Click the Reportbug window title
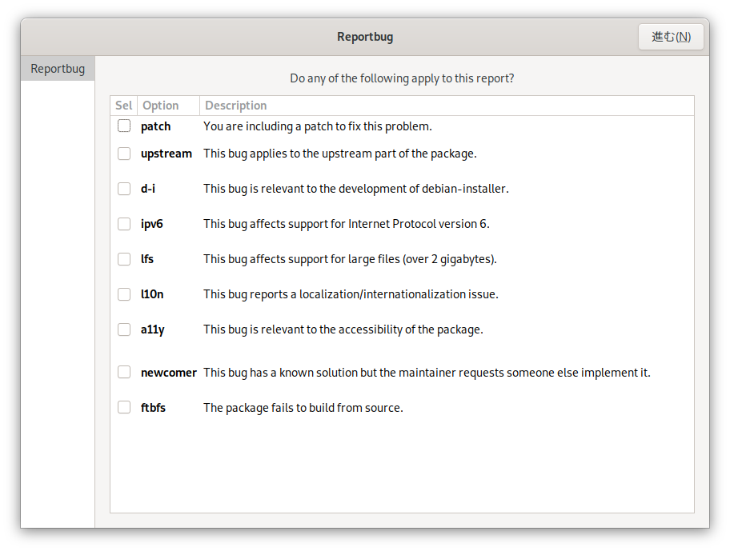 pos(365,37)
